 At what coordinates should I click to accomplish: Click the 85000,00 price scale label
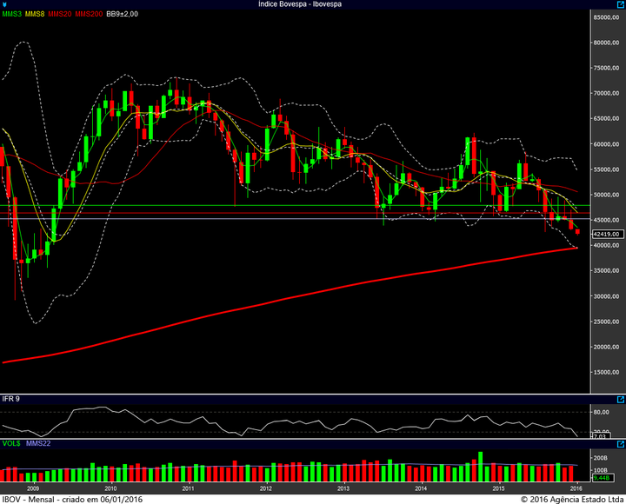click(x=606, y=17)
